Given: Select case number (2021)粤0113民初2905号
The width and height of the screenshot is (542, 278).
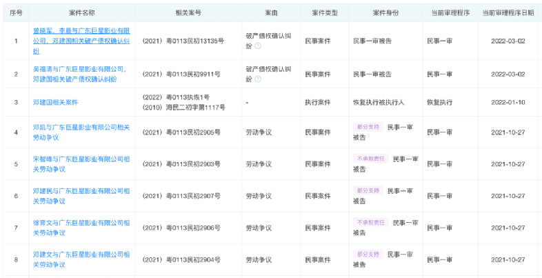Looking at the screenshot, I should 181,132.
